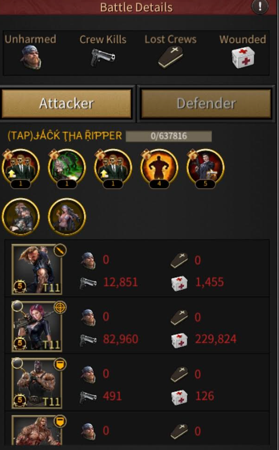Image resolution: width=279 pixels, height=450 pixels.
Task: Select the silver-haired woman round portrait
Action: (67, 217)
